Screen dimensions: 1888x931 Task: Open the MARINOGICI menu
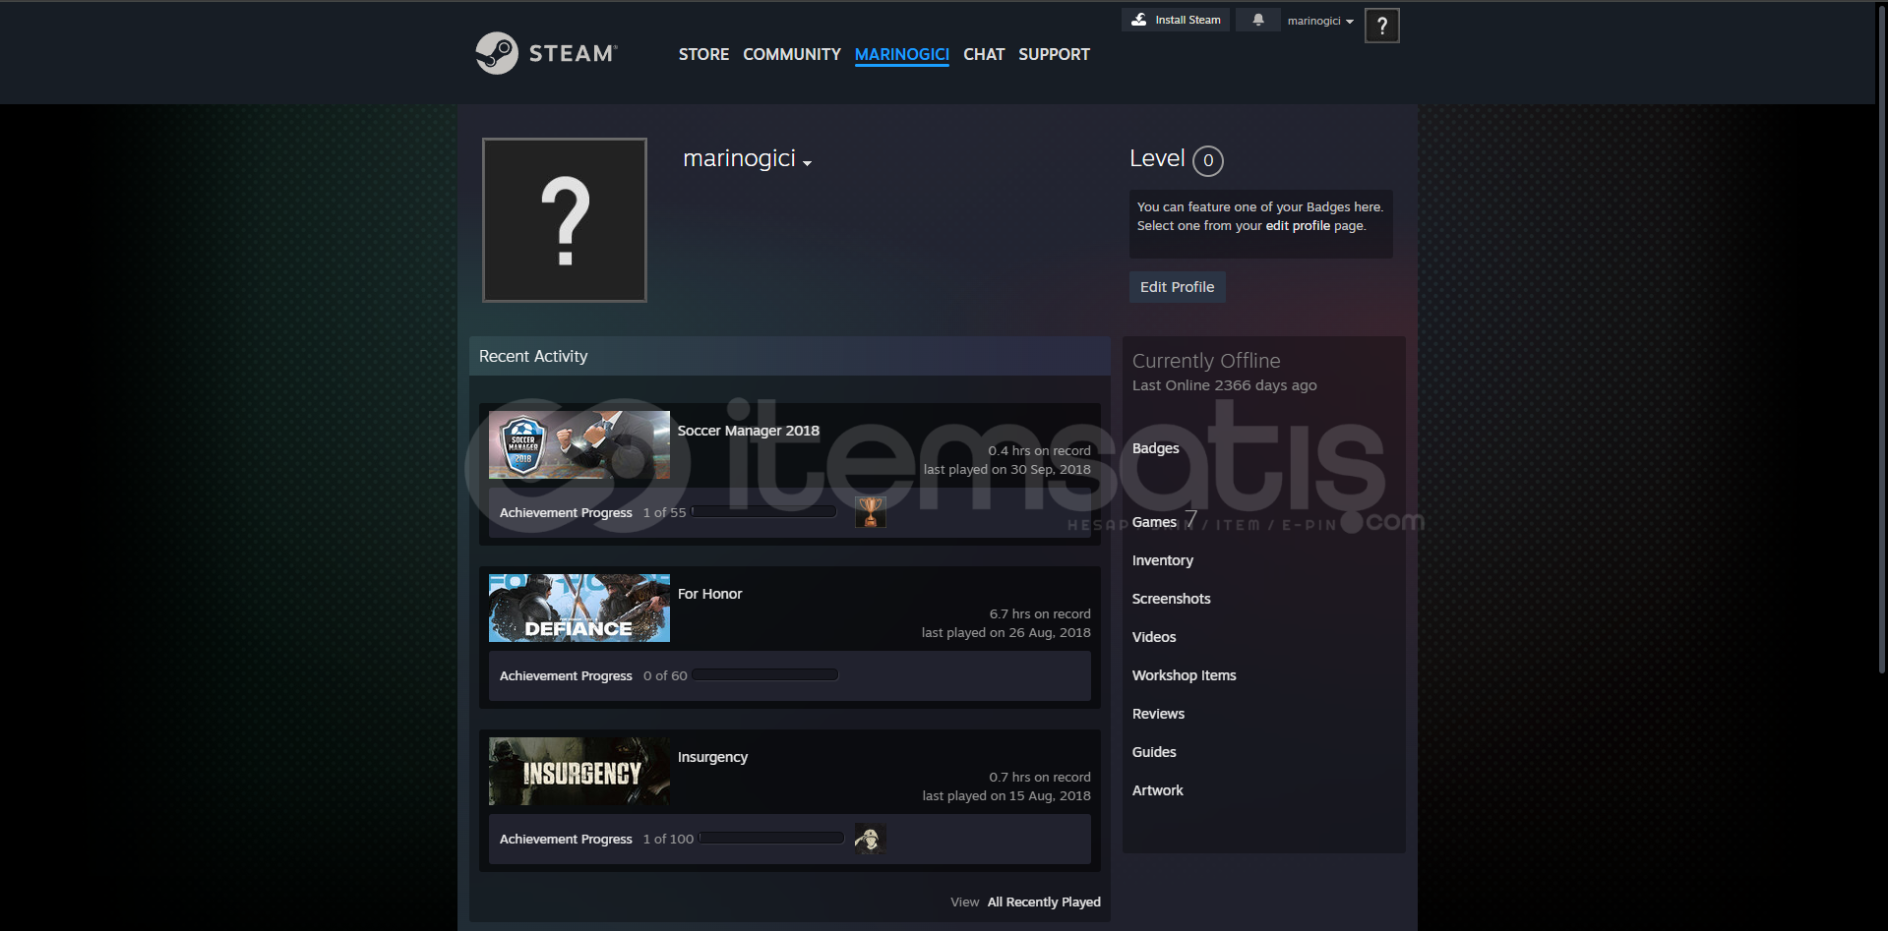[x=902, y=54]
